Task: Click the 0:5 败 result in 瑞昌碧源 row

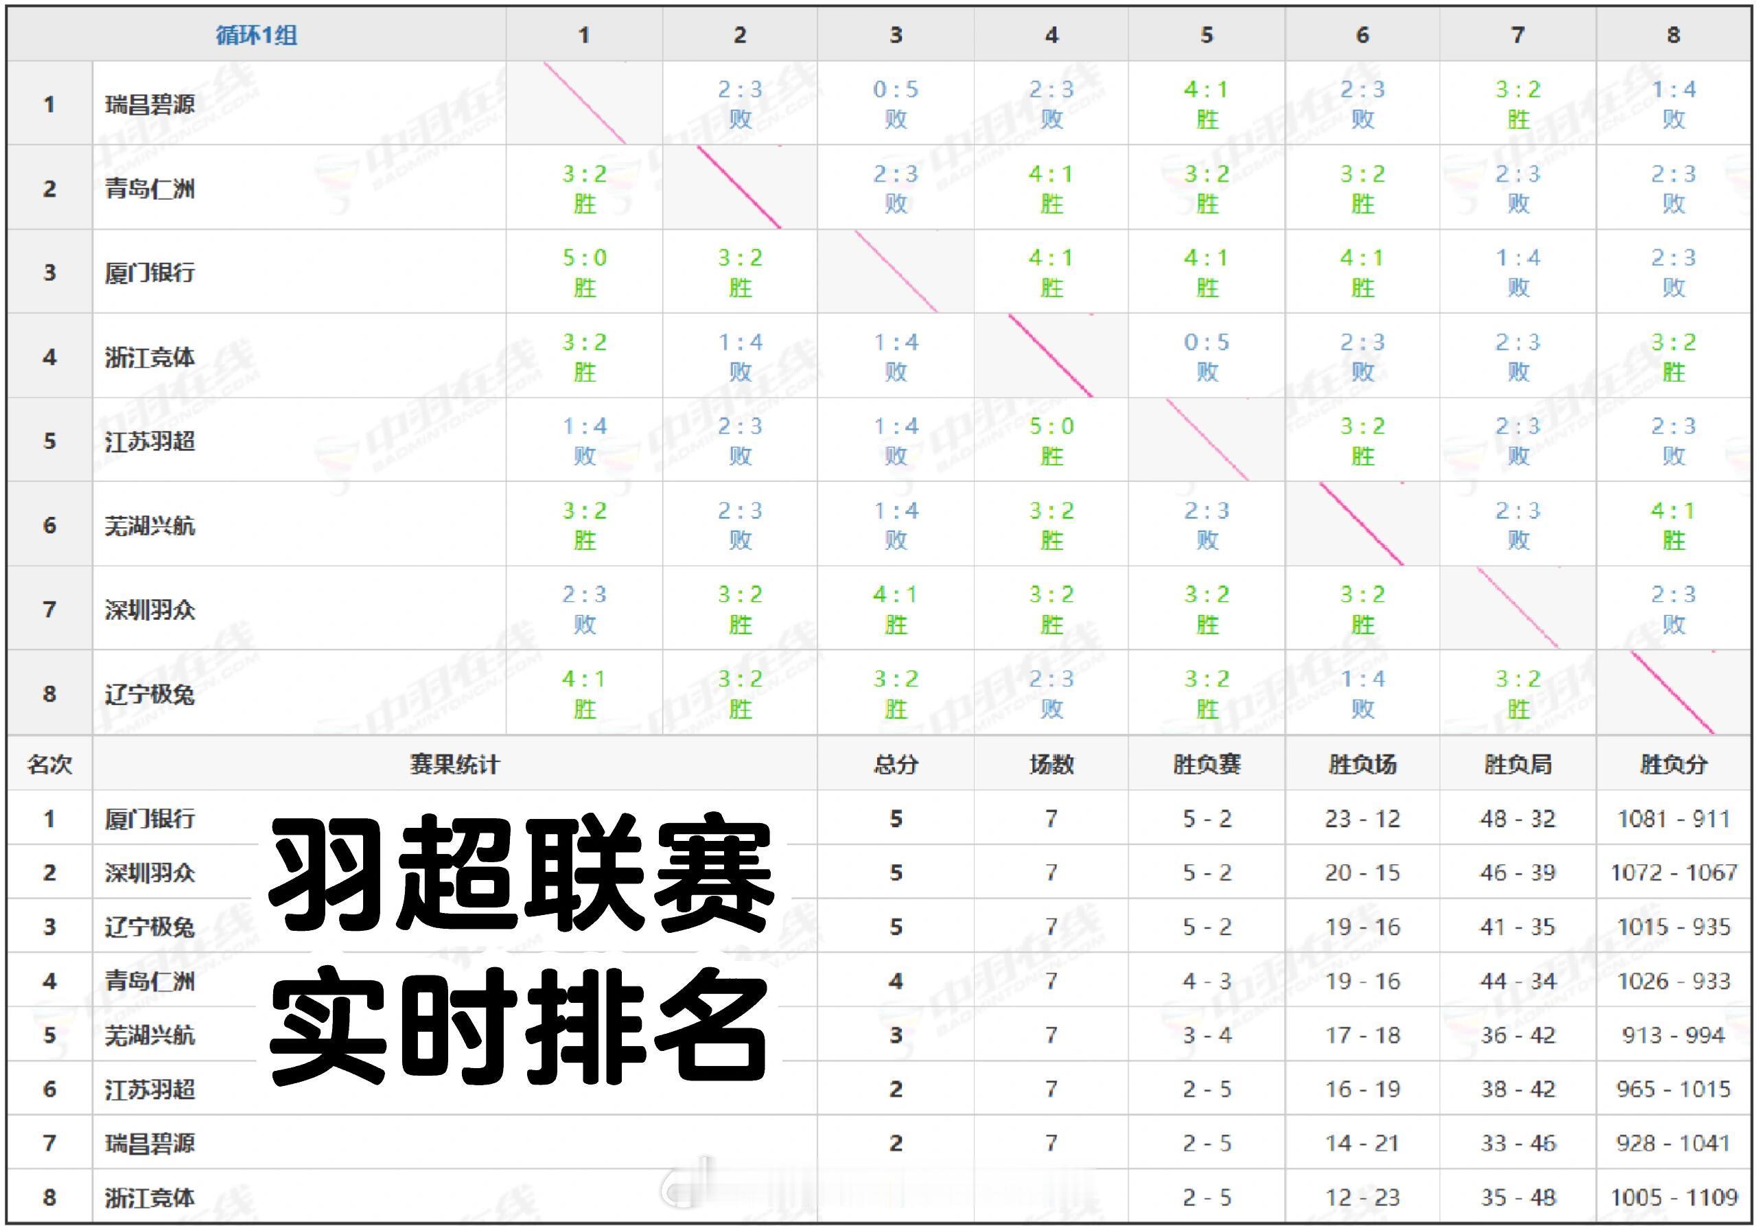Action: pyautogui.click(x=896, y=104)
